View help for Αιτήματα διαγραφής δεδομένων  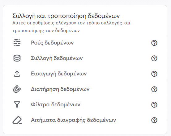[x=154, y=120]
